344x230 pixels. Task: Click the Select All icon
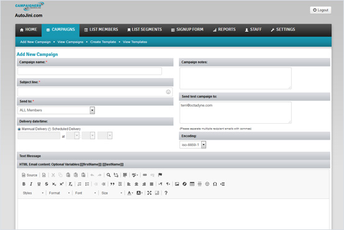(125, 175)
